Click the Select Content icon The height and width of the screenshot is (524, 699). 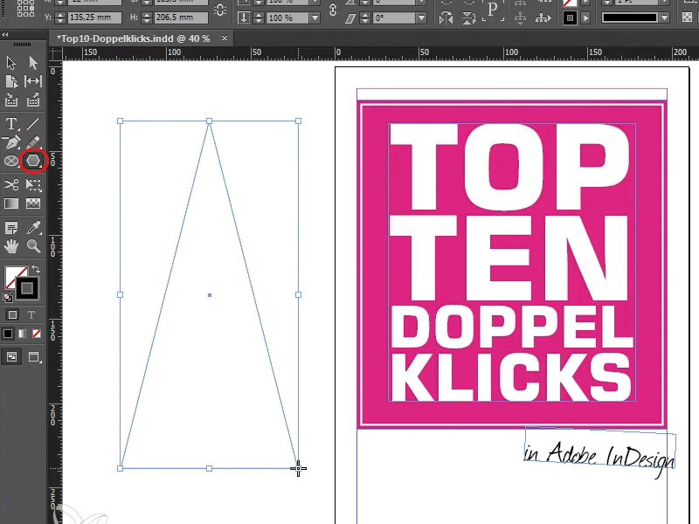[520, 18]
